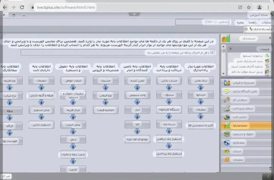Open the تنظیمات sidebar gear icon
The width and height of the screenshot is (274, 180).
[x=227, y=160]
